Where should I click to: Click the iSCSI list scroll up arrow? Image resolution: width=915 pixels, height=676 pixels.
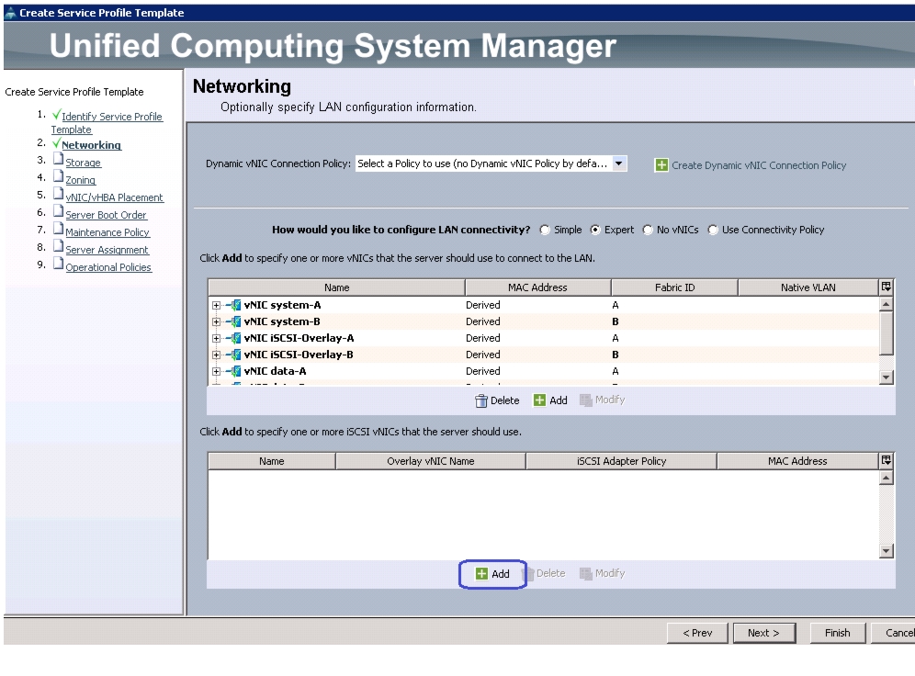[886, 479]
